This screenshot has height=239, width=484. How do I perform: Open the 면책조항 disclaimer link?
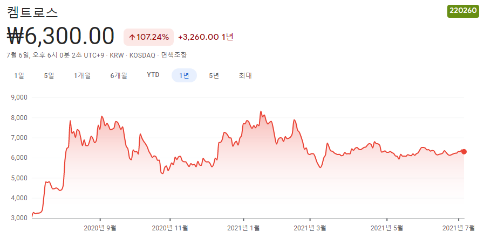pyautogui.click(x=174, y=55)
